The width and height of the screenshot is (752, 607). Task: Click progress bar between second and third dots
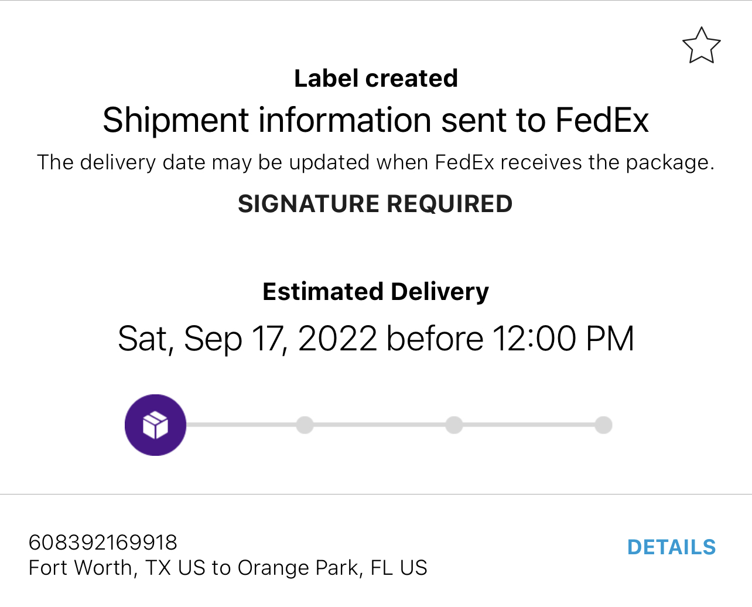coord(379,425)
